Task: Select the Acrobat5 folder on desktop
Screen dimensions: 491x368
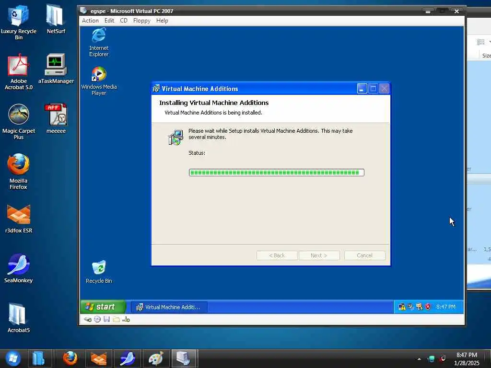Action: pos(18,318)
